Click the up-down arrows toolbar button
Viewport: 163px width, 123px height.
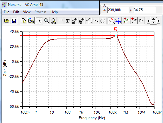point(153,21)
